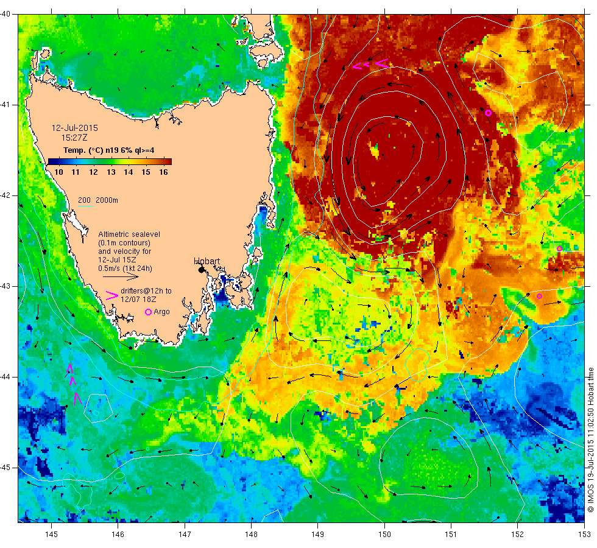Click the dark red end of temperature colorbar
597x548 pixels.
tap(168, 162)
